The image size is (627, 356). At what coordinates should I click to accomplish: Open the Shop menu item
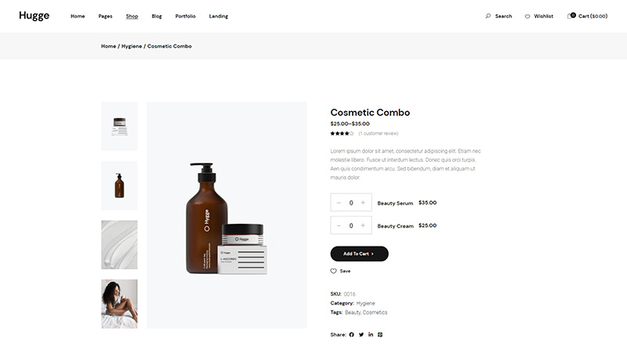(132, 16)
